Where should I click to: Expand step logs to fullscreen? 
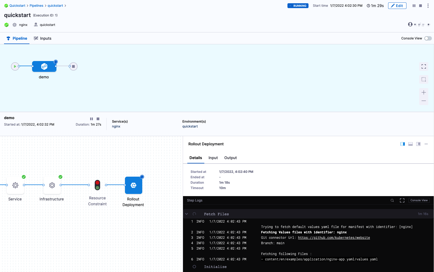tap(402, 200)
